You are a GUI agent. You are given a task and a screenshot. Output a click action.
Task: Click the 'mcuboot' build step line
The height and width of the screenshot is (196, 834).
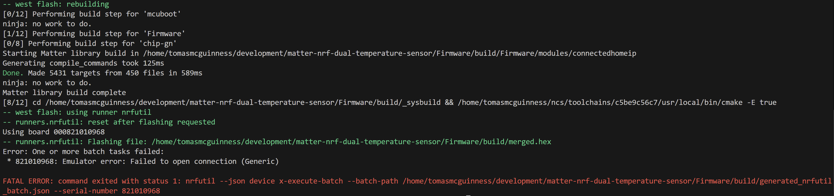(x=92, y=14)
